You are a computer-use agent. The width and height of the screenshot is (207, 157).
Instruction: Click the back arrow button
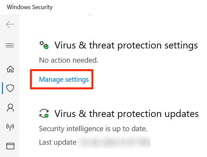click(x=10, y=24)
